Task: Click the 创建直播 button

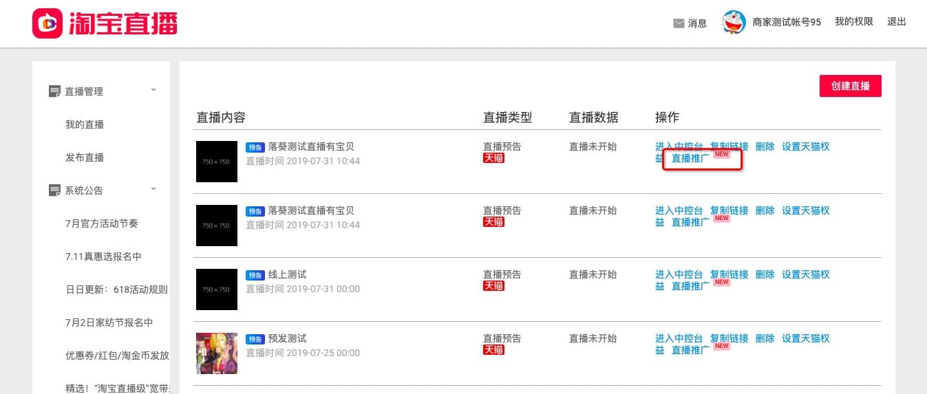Action: pyautogui.click(x=850, y=86)
